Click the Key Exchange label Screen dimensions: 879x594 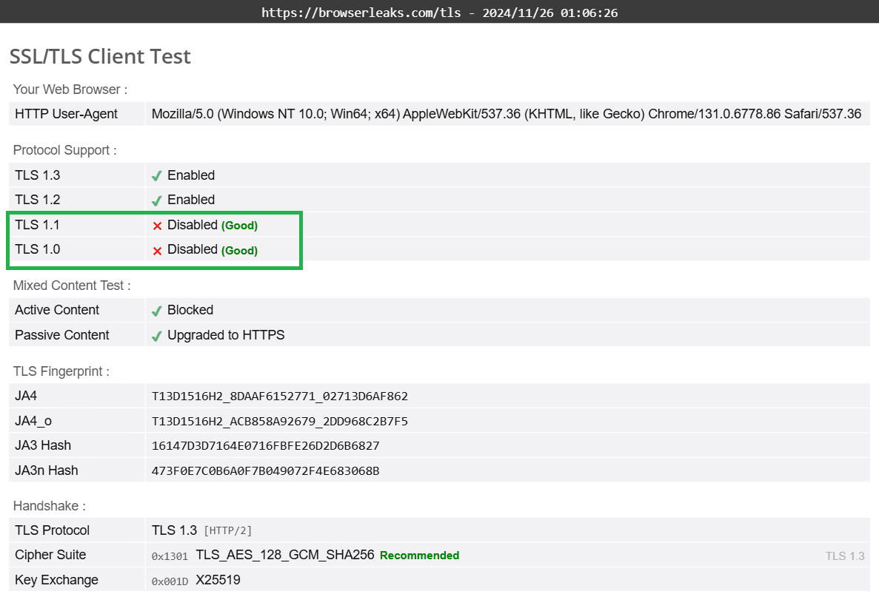tap(56, 580)
